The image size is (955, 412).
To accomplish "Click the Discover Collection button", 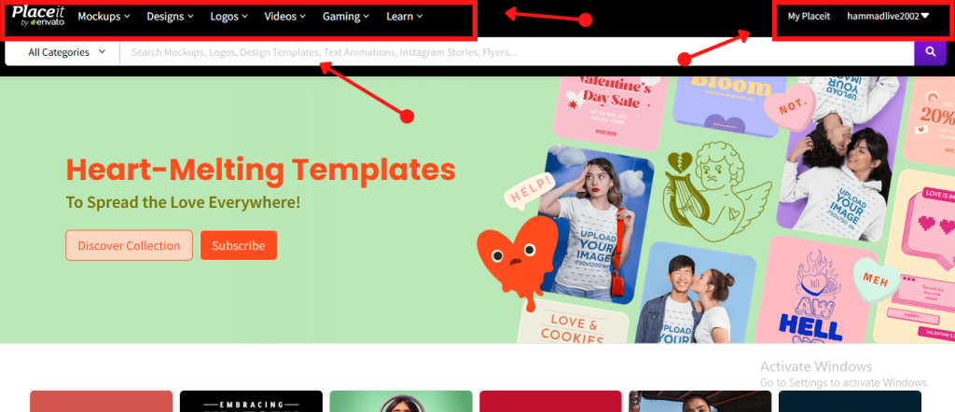I will (129, 245).
